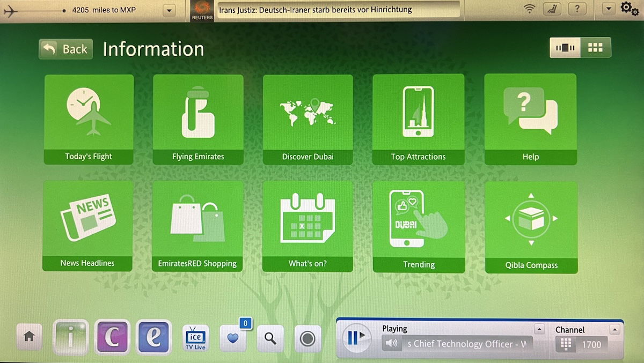Select the purple Communication 'c' icon
This screenshot has height=363, width=644.
point(112,337)
